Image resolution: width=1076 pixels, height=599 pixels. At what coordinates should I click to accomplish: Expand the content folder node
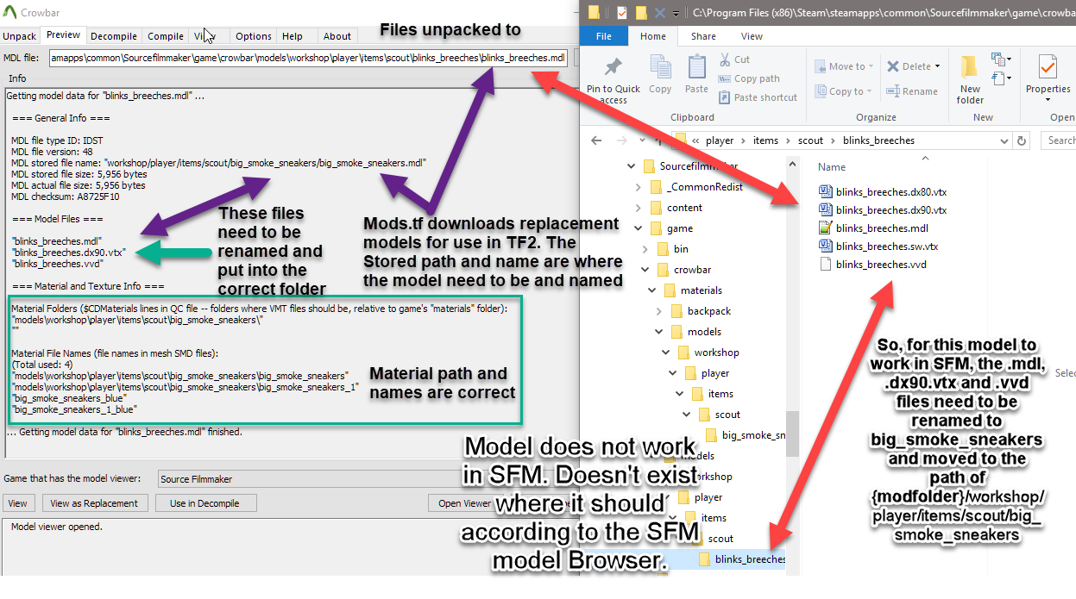pos(638,208)
